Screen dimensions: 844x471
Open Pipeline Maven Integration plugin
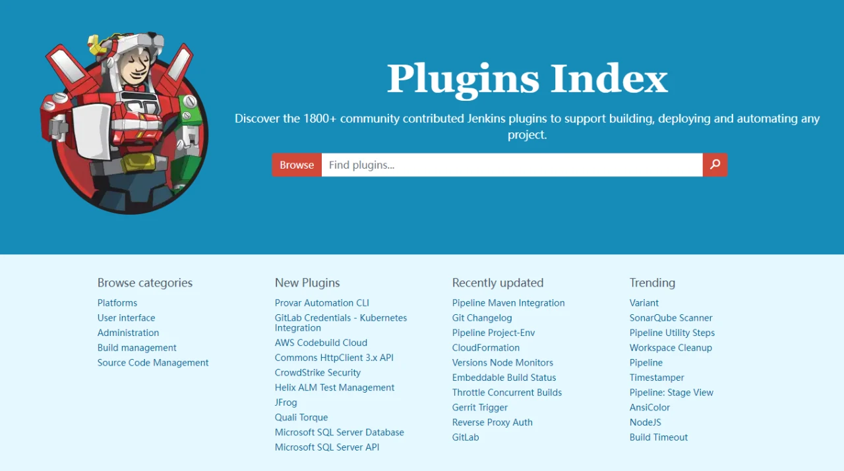pyautogui.click(x=508, y=303)
